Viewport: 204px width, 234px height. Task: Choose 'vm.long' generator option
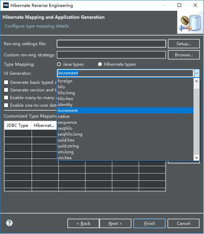point(125,152)
